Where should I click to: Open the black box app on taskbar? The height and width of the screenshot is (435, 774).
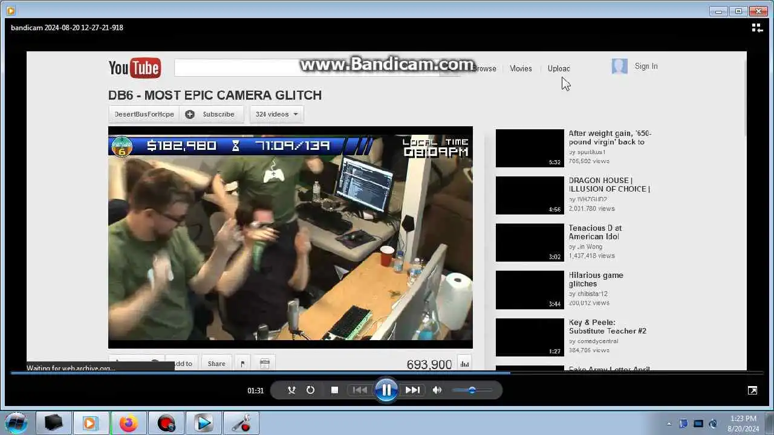coord(54,424)
